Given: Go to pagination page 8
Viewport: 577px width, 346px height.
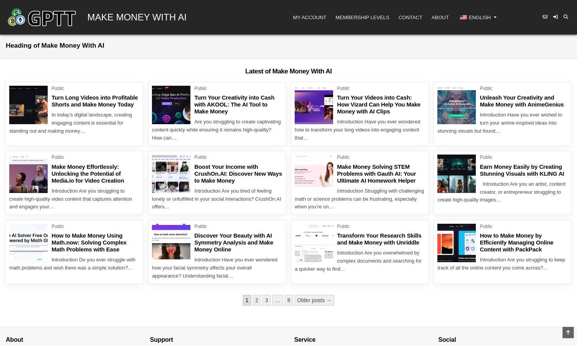Looking at the screenshot, I should pyautogui.click(x=289, y=300).
